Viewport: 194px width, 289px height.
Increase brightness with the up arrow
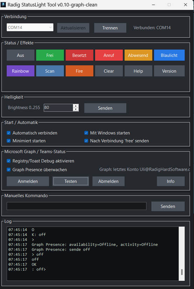coord(76,106)
